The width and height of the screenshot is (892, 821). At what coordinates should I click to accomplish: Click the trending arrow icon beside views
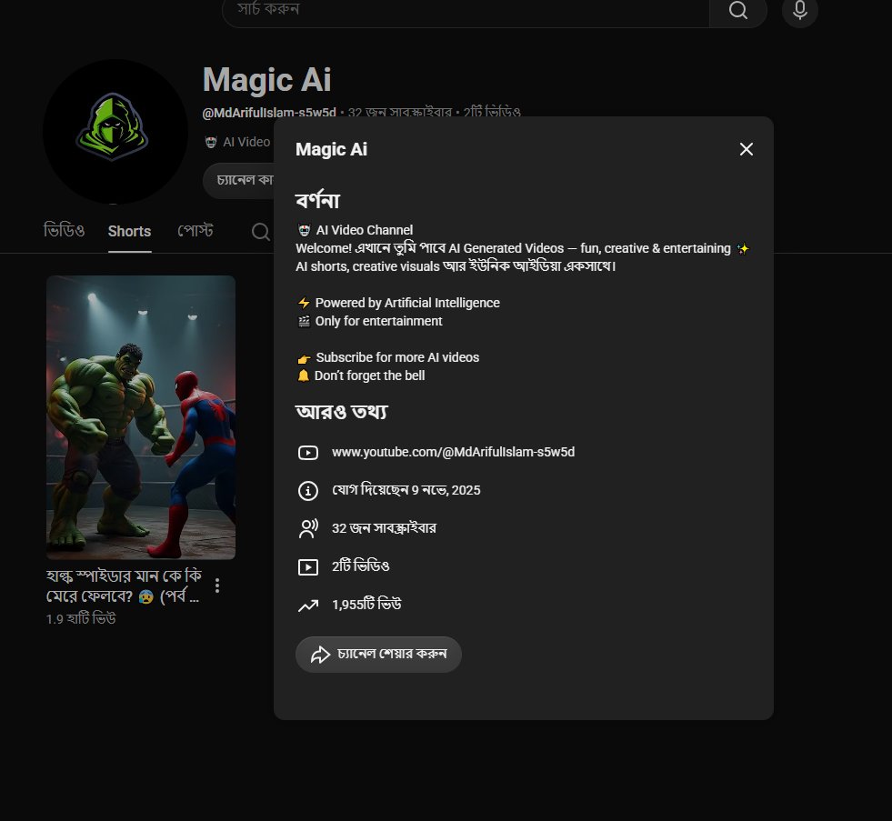308,606
